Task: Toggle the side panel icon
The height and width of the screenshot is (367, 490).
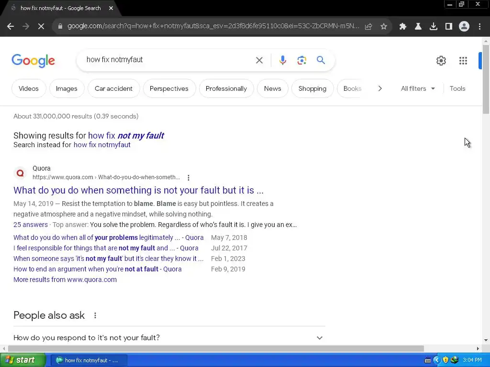Action: tap(449, 27)
